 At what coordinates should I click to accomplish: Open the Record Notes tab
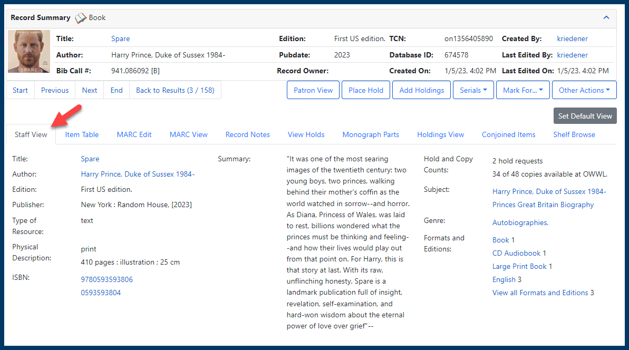[x=247, y=135]
